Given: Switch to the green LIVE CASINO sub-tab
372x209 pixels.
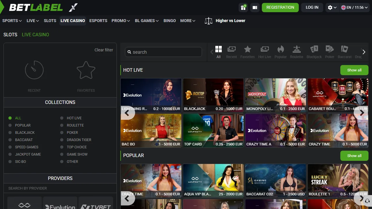Looking at the screenshot, I should (x=35, y=35).
